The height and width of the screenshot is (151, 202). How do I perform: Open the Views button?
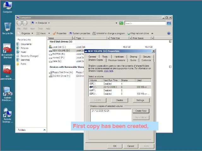click(x=41, y=33)
